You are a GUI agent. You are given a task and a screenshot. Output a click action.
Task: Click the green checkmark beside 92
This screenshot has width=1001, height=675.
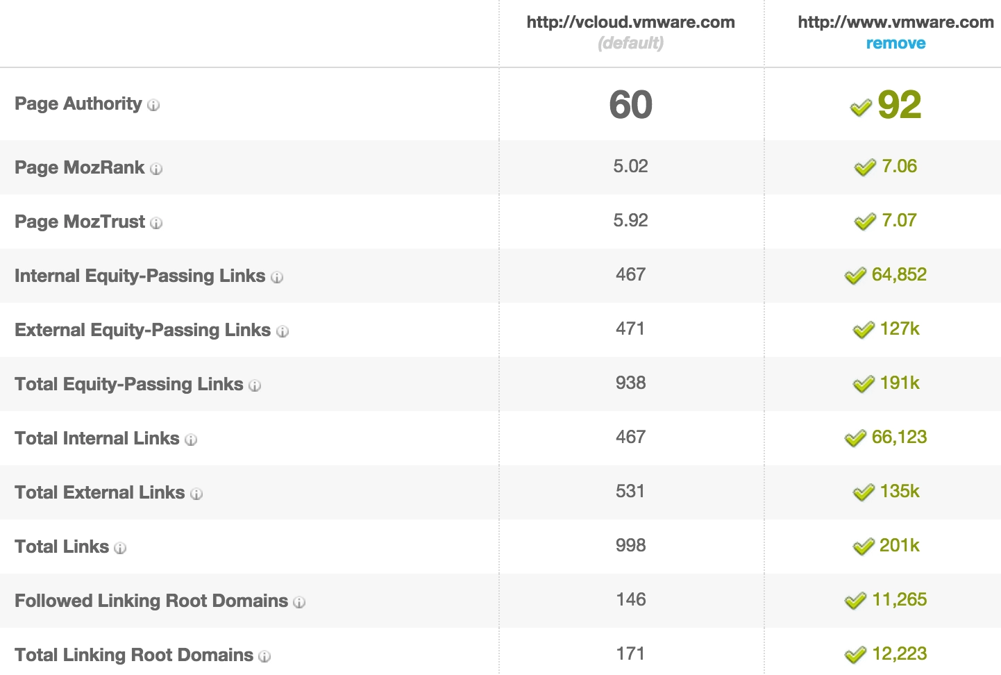(861, 108)
